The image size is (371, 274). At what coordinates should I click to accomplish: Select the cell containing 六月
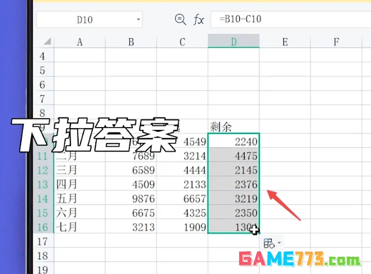point(79,213)
